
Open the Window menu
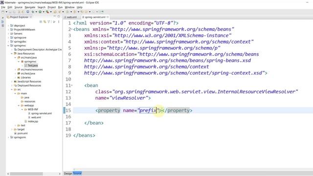click(69, 7)
